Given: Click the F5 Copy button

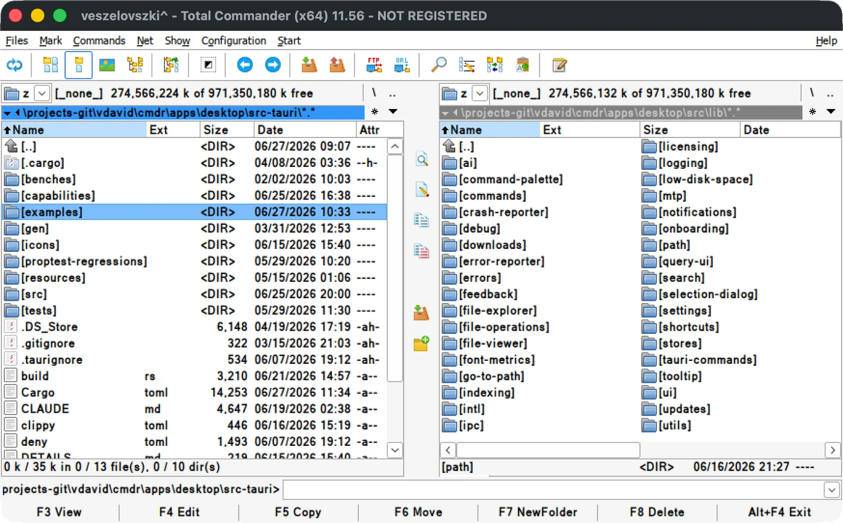Looking at the screenshot, I should [x=298, y=512].
